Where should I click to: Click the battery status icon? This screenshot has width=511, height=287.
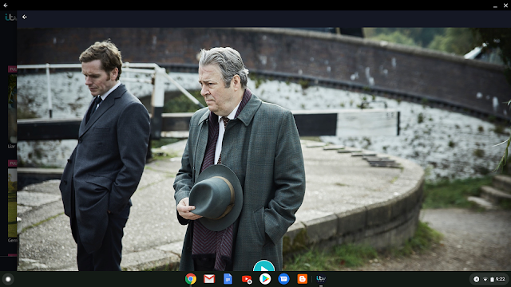point(492,279)
